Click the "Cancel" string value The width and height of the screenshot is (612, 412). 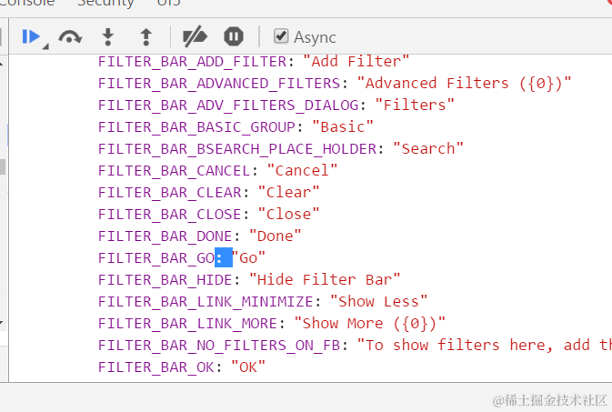[x=302, y=171]
